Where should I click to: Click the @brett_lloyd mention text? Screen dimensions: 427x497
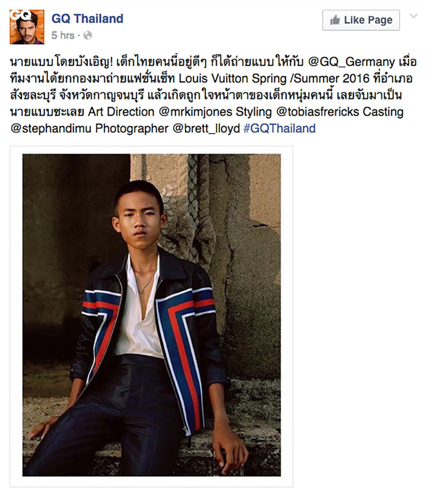(206, 129)
